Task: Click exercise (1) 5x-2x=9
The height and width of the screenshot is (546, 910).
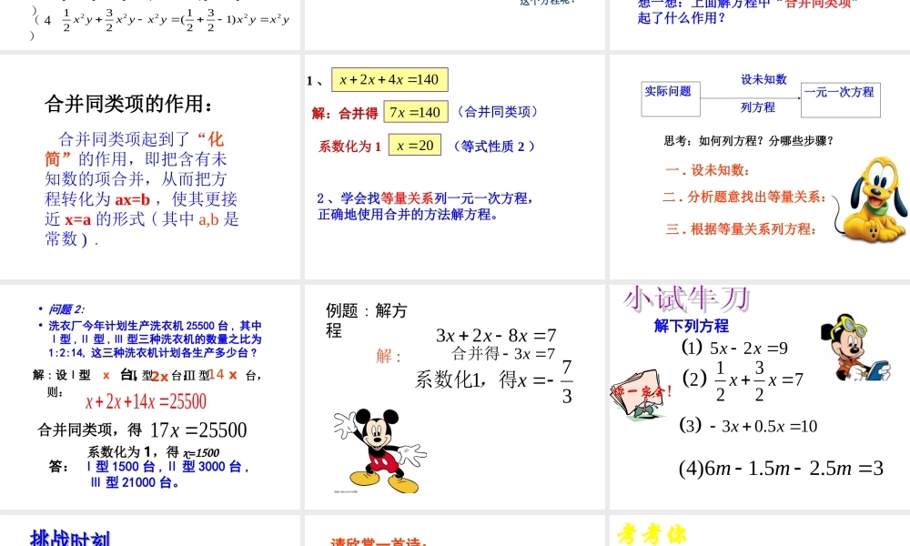Action: 734,348
